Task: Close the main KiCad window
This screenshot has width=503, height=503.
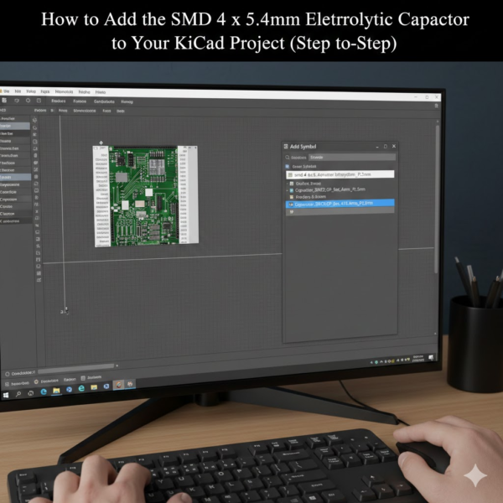Action: point(436,97)
